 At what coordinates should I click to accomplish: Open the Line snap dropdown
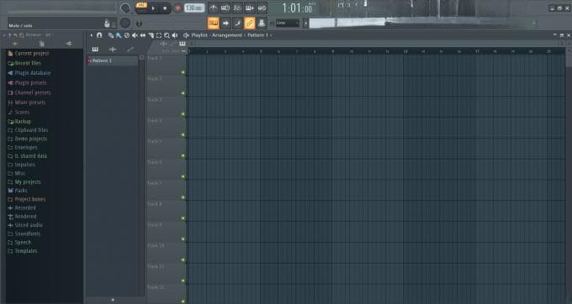coord(288,24)
